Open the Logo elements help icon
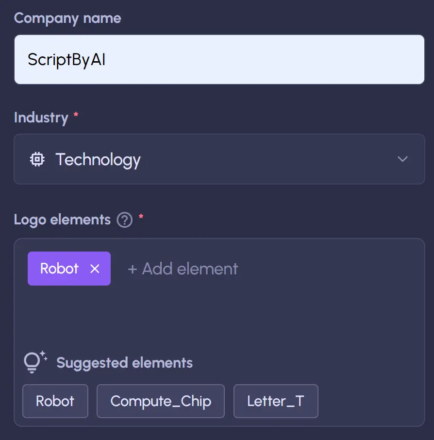Screen dimensions: 434x440 125,220
